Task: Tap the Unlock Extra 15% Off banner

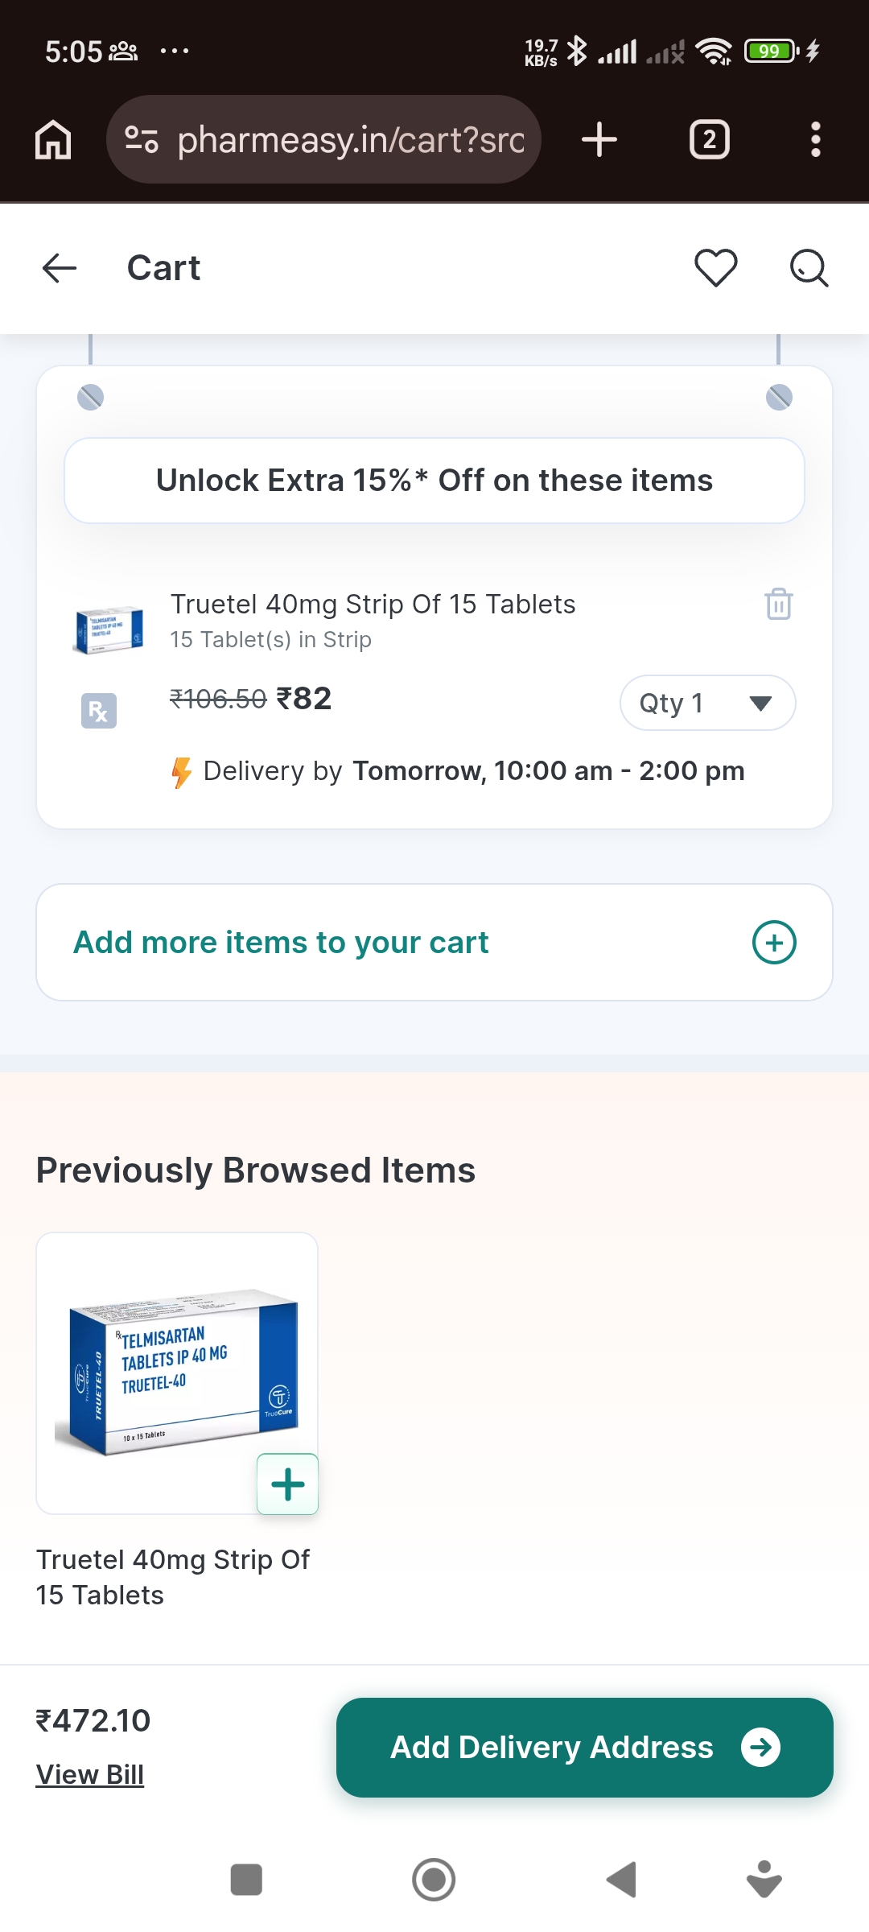Action: [x=434, y=481]
